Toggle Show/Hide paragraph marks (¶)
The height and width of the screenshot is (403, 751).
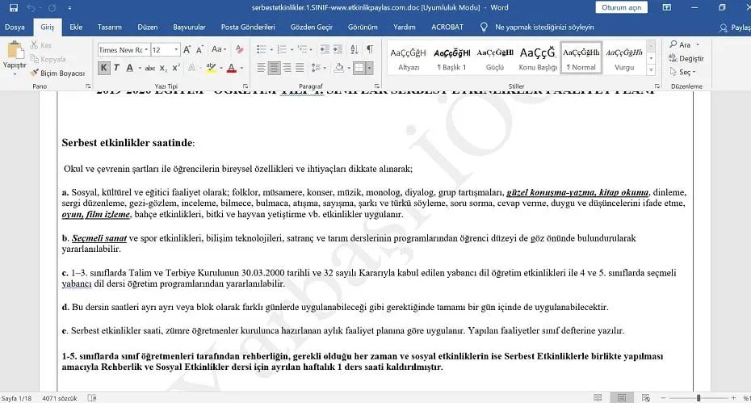click(370, 49)
